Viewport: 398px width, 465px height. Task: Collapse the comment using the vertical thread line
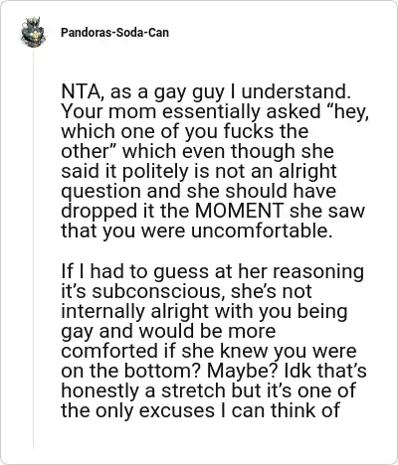(33, 248)
